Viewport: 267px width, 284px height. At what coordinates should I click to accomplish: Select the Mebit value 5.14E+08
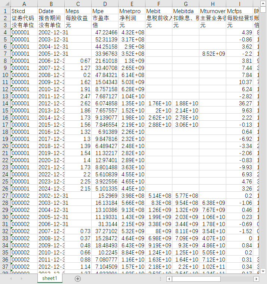(x=159, y=196)
